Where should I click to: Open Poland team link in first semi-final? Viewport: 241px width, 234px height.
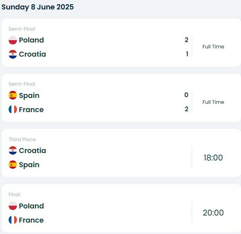(x=32, y=40)
